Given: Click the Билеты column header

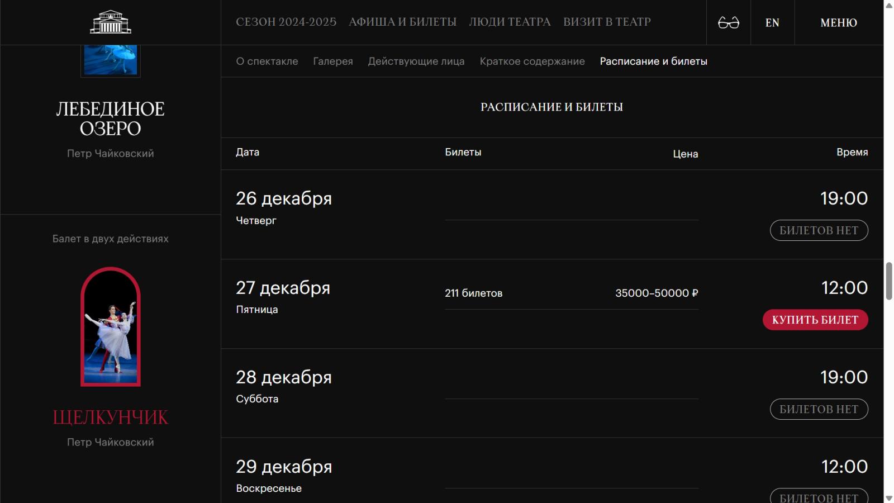Looking at the screenshot, I should [x=463, y=152].
